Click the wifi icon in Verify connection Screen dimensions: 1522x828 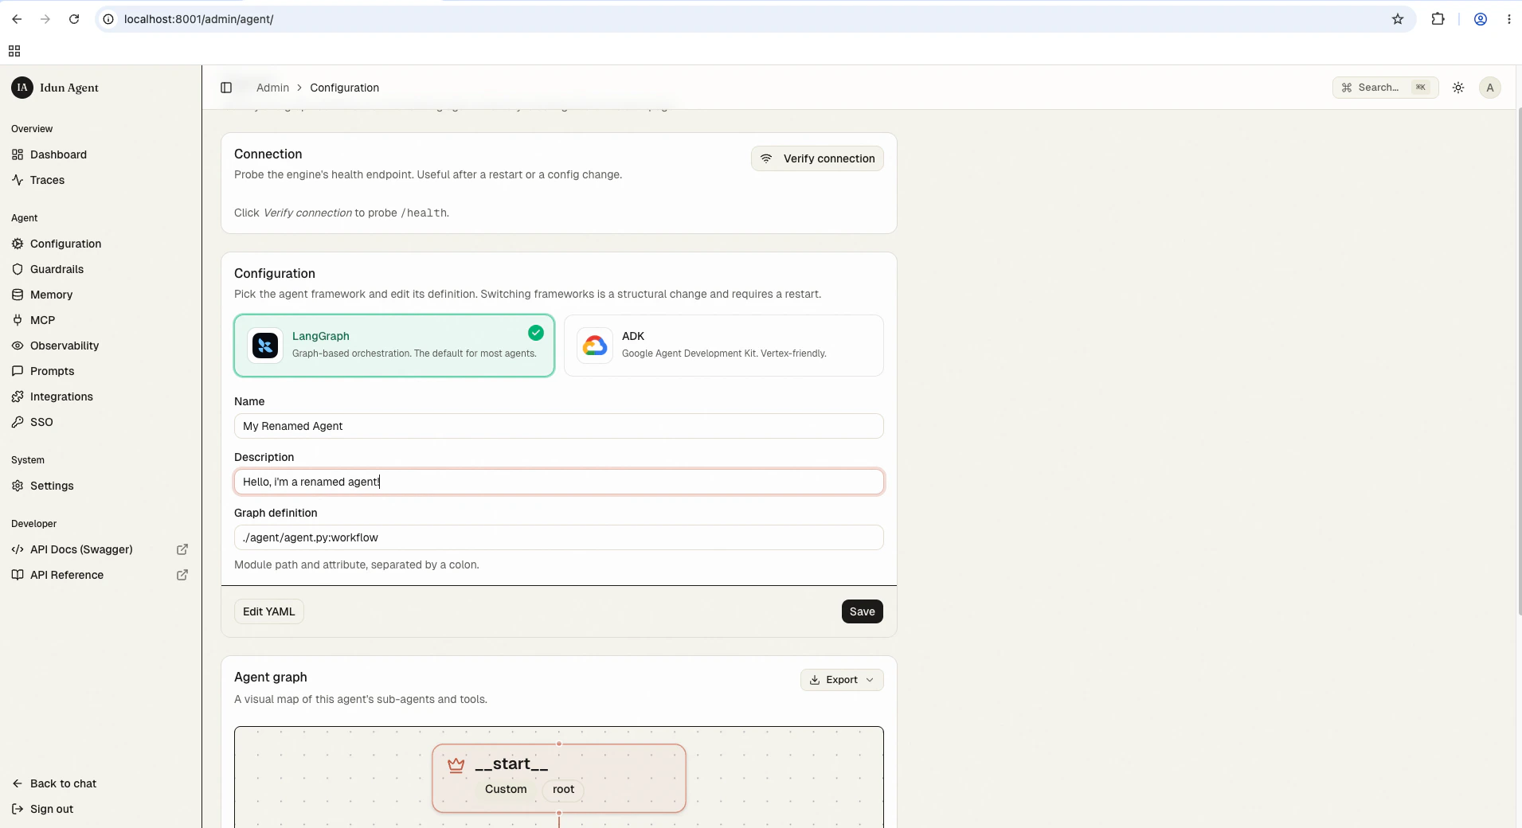(x=766, y=158)
